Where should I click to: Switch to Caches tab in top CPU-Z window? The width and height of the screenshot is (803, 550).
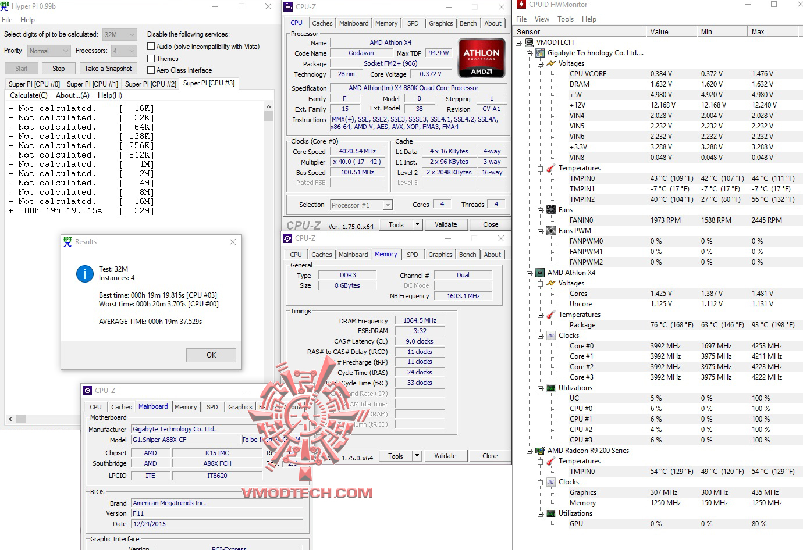pyautogui.click(x=322, y=23)
